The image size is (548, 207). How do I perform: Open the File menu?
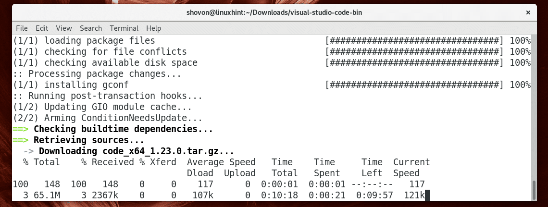click(x=22, y=28)
